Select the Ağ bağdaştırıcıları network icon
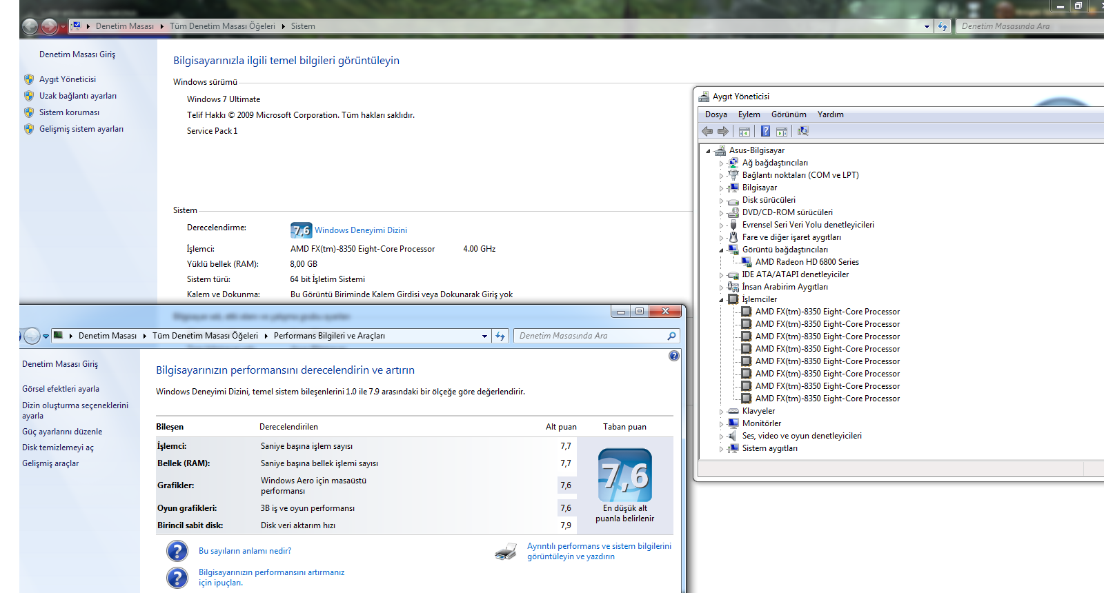Viewport: 1104px width, 593px height. [x=733, y=163]
